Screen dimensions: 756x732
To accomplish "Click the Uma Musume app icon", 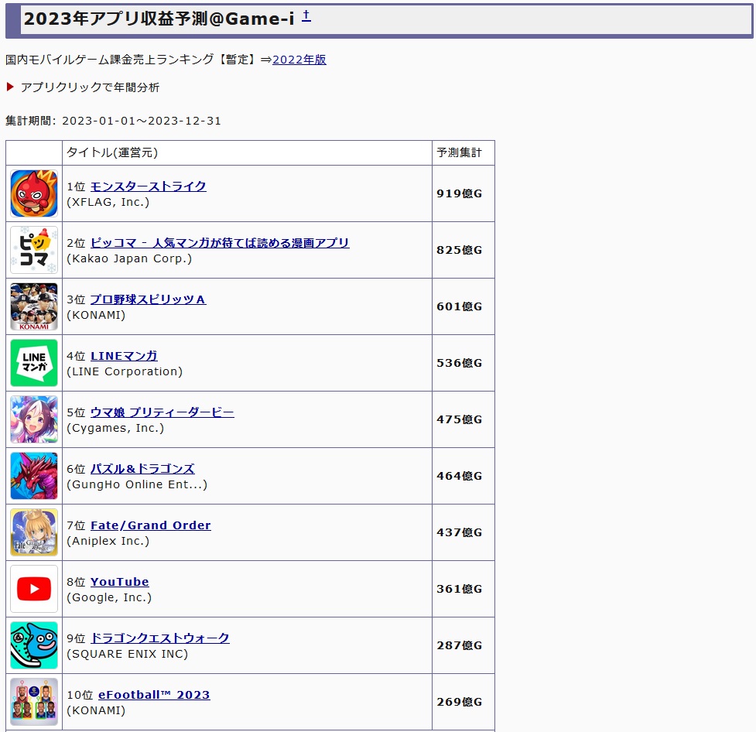I will tap(34, 419).
